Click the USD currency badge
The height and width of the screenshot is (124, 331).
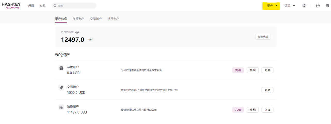point(91,40)
